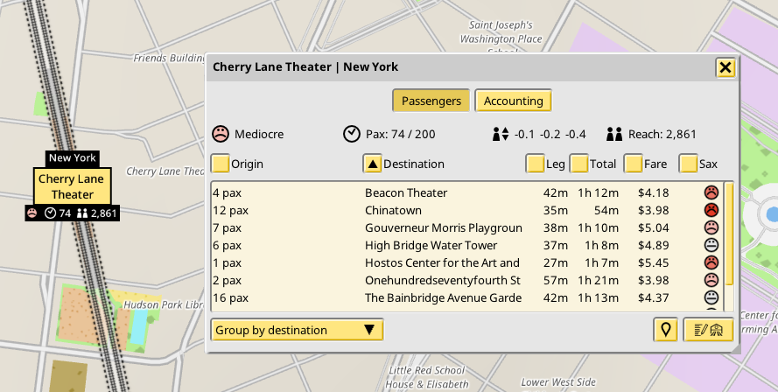Toggle the Destination sort arrow
This screenshot has height=392, width=778.
[x=372, y=164]
